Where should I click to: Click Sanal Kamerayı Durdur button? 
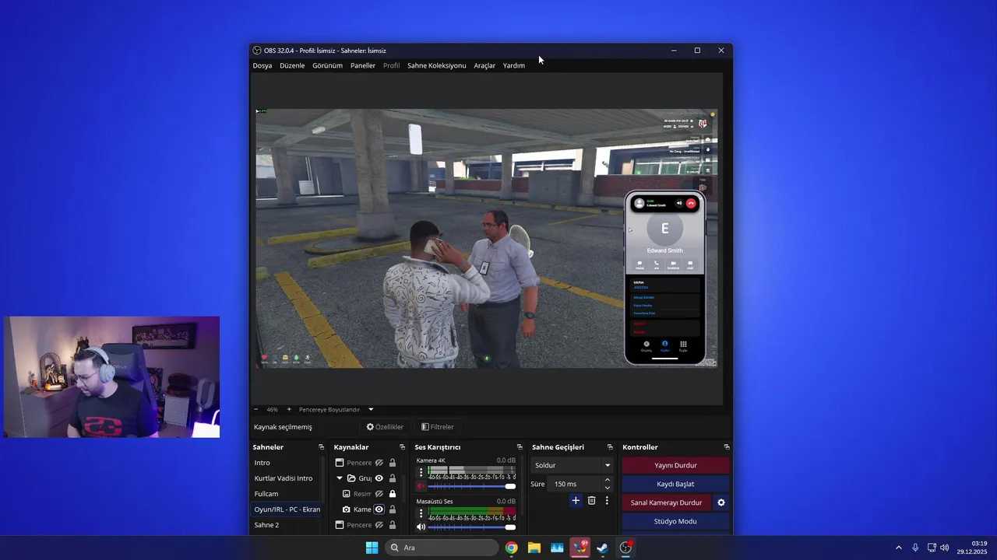coord(667,502)
